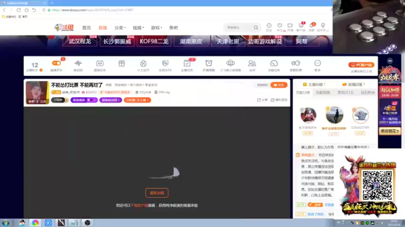Viewport: 405px width, 227px height.
Task: Open the black V pill badge below the title
Action: tap(60, 100)
